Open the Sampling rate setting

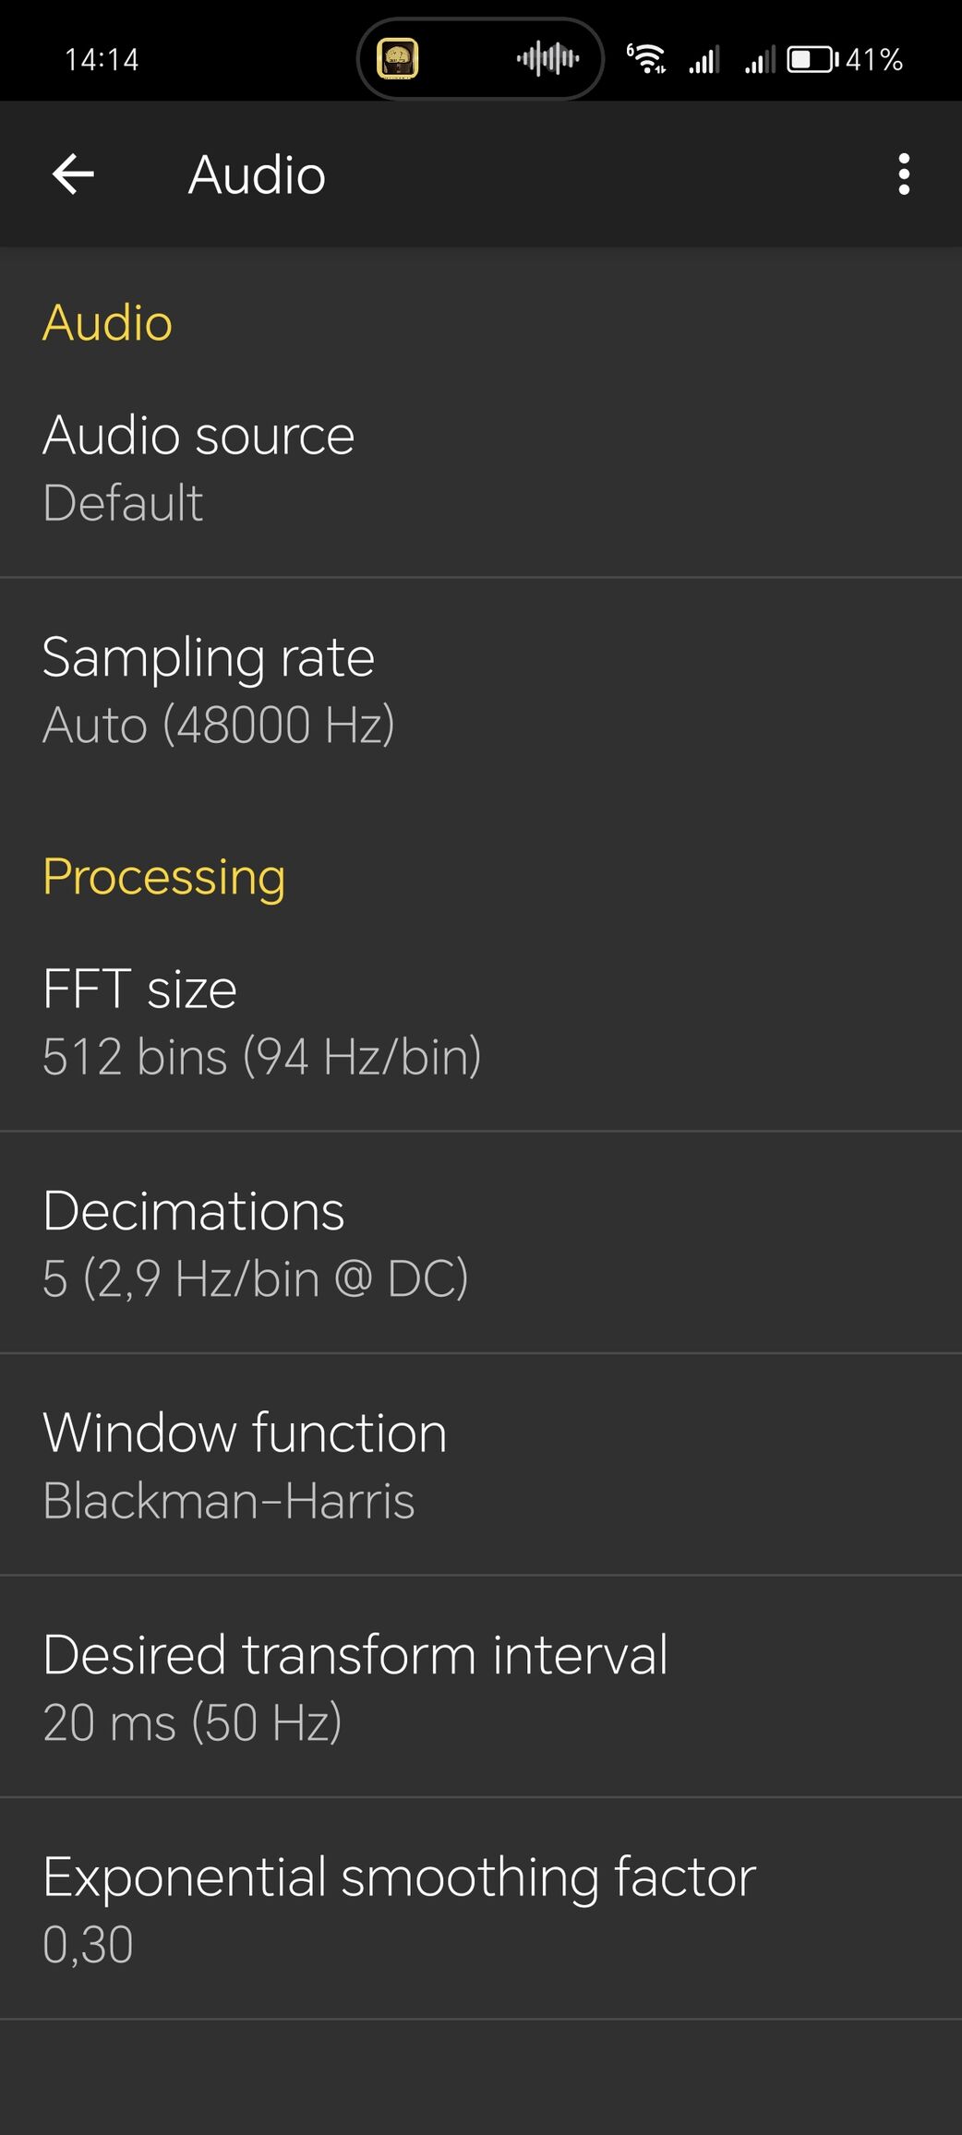pos(481,690)
